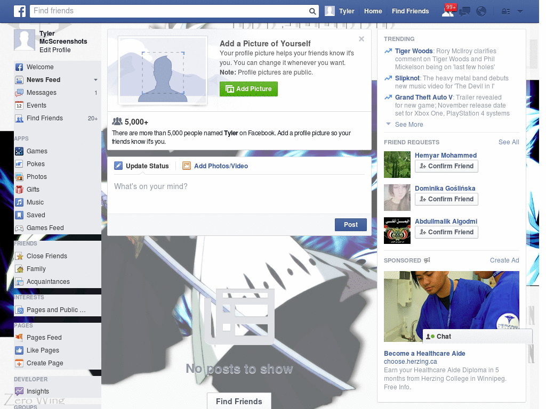
Task: Click the Facebook logo icon
Action: click(x=20, y=11)
